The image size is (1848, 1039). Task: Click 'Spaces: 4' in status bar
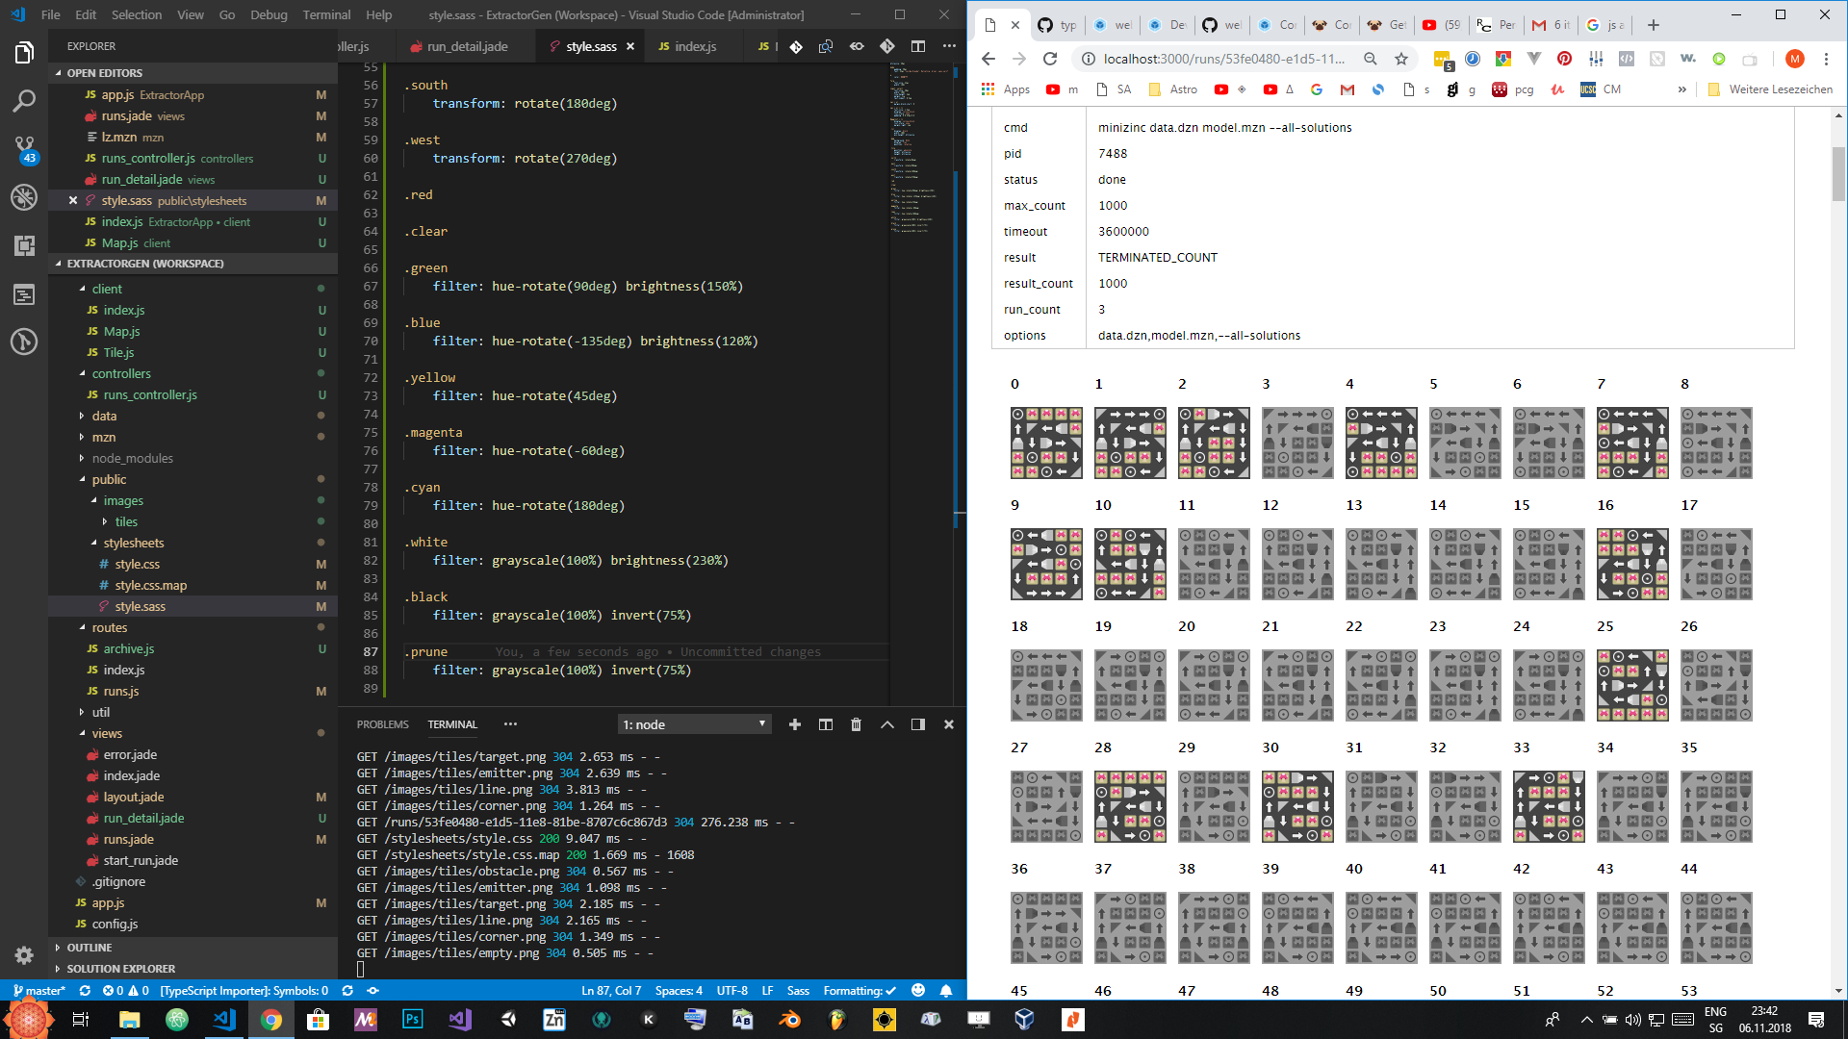(x=679, y=990)
